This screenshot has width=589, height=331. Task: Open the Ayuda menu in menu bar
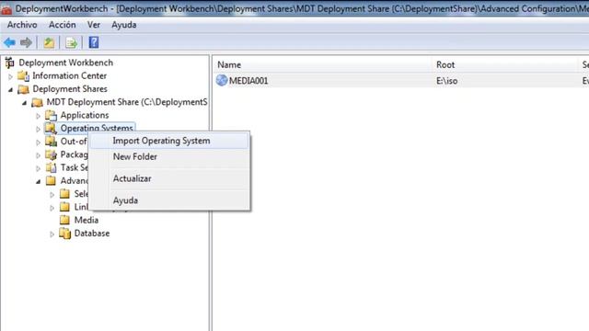tap(124, 25)
